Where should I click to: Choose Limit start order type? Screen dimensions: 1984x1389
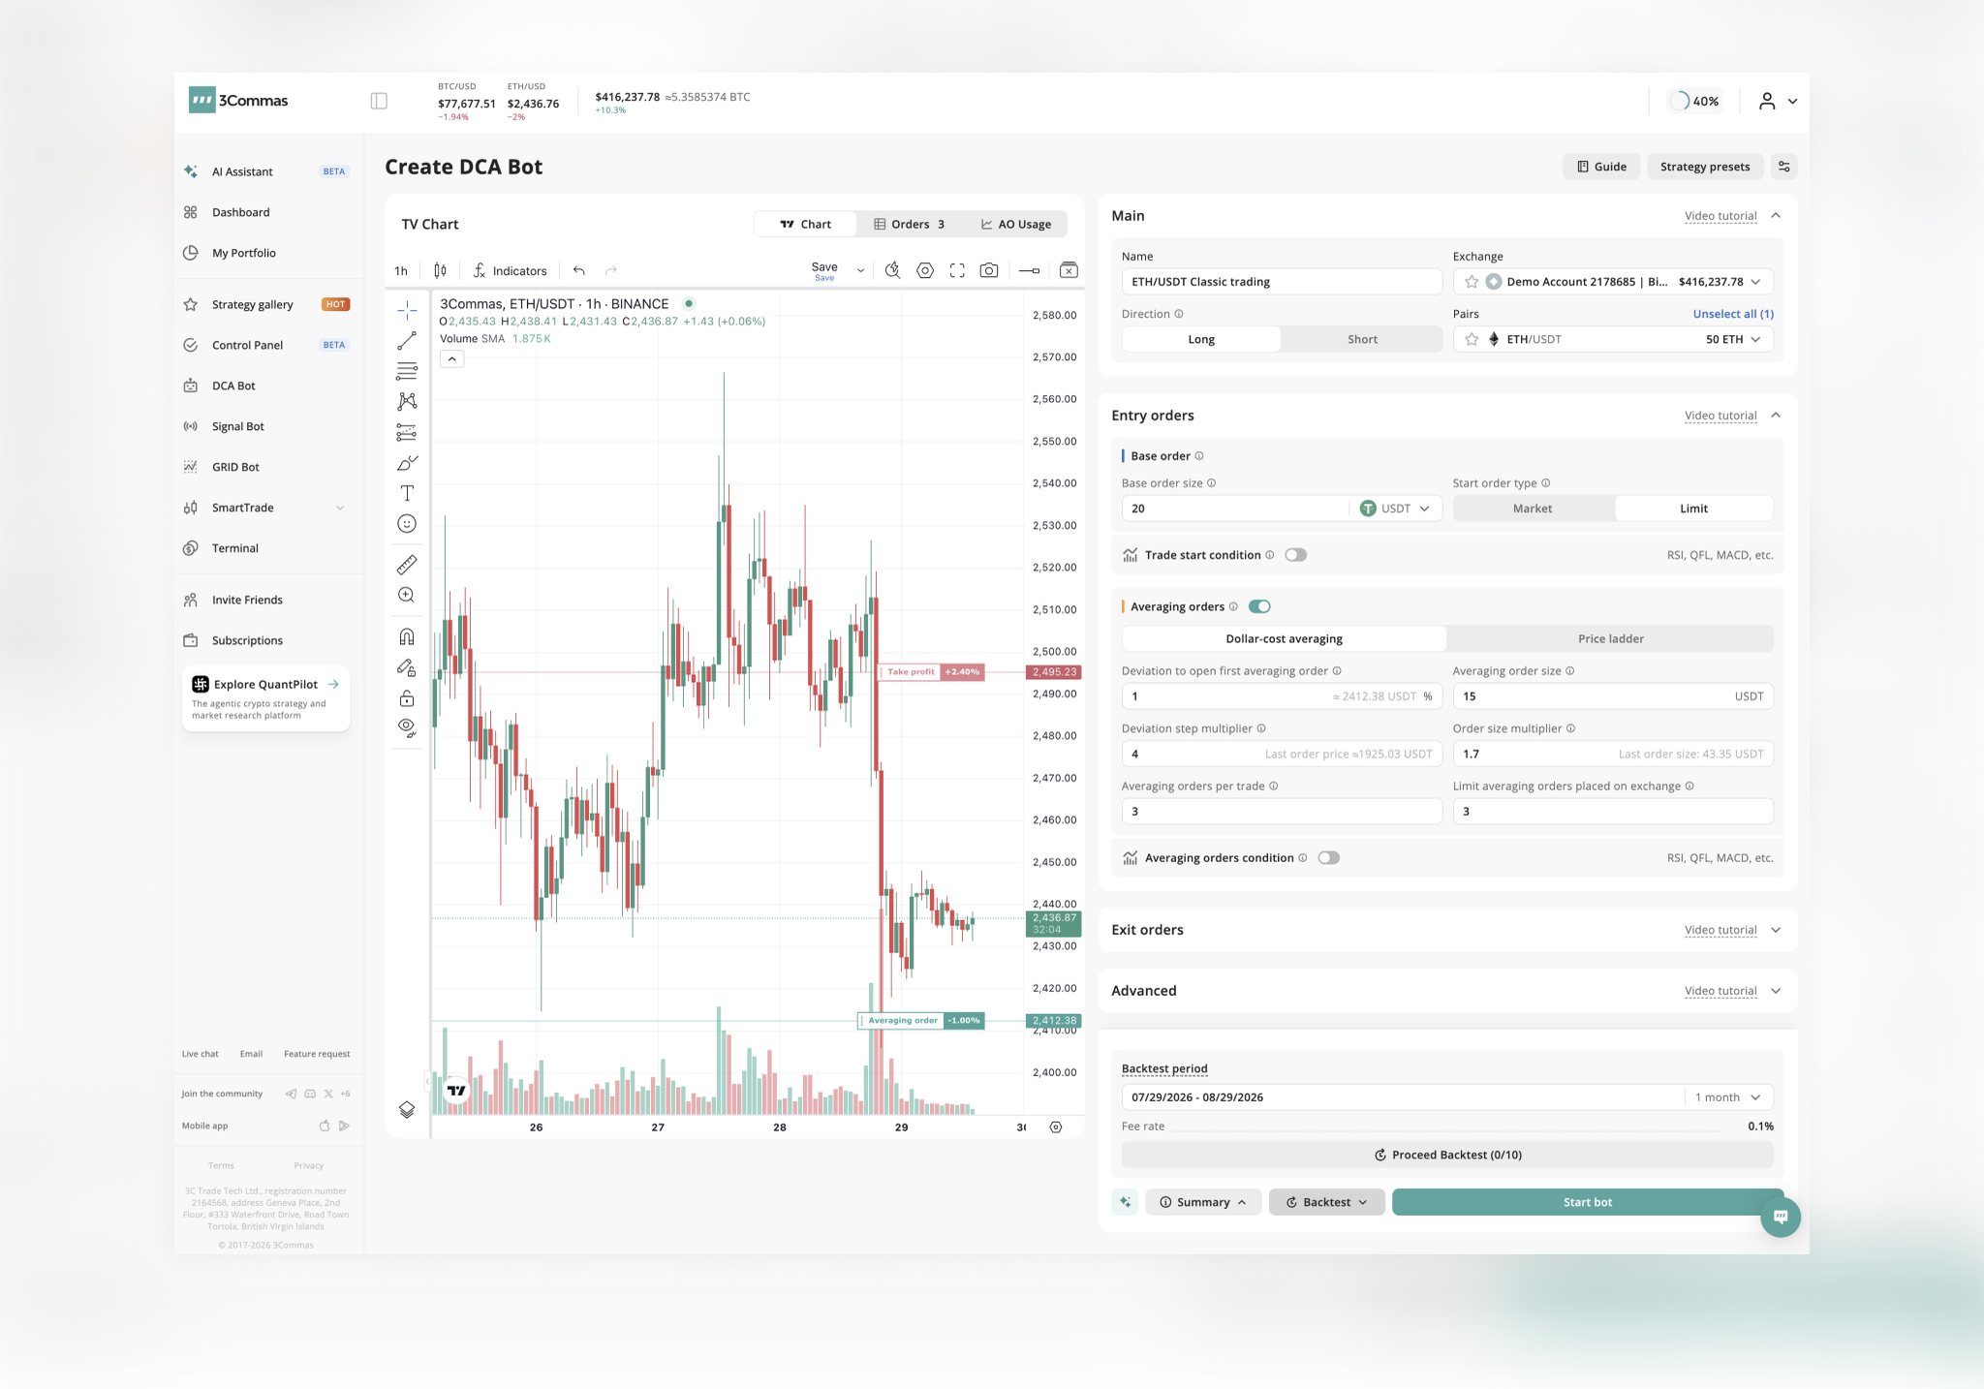(x=1693, y=509)
